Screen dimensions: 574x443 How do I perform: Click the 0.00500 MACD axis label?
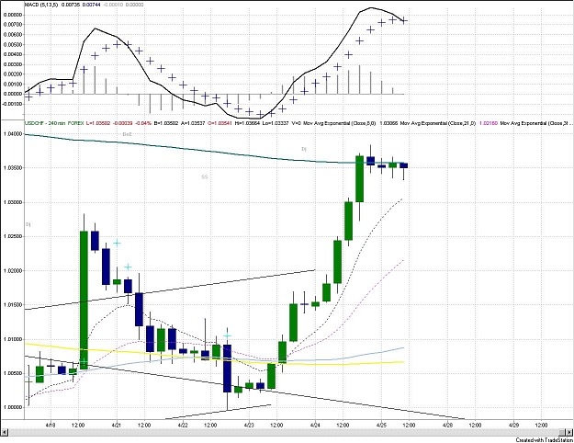13,45
